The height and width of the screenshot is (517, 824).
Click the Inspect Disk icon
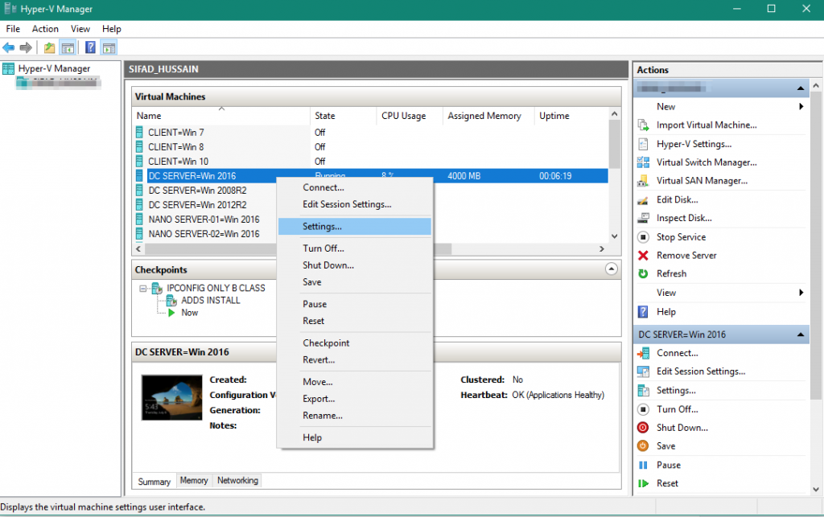click(x=643, y=218)
